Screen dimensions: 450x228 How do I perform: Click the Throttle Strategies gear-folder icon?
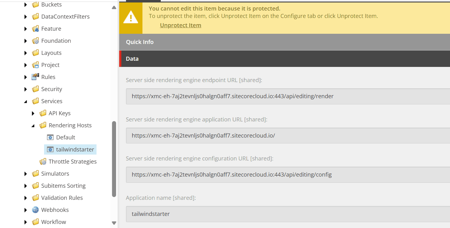pyautogui.click(x=43, y=162)
